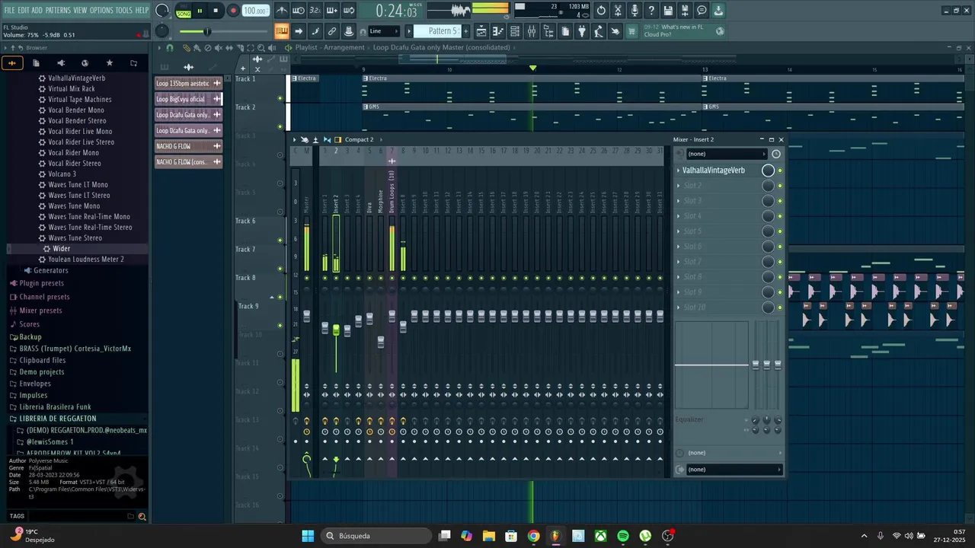Expand ValhallaVintageVerb slot menu arrow
This screenshot has height=548, width=975.
point(678,170)
